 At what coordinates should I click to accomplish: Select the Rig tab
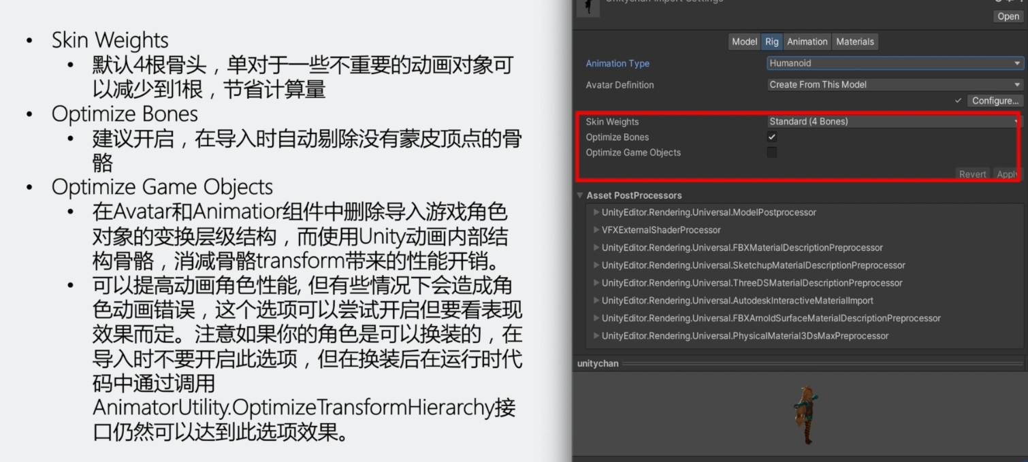771,42
